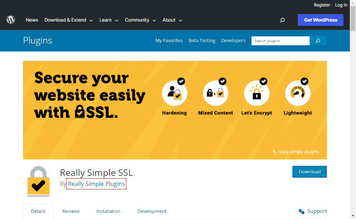Open the Really Simple Plugins author link
356x219 pixels.
(97, 184)
